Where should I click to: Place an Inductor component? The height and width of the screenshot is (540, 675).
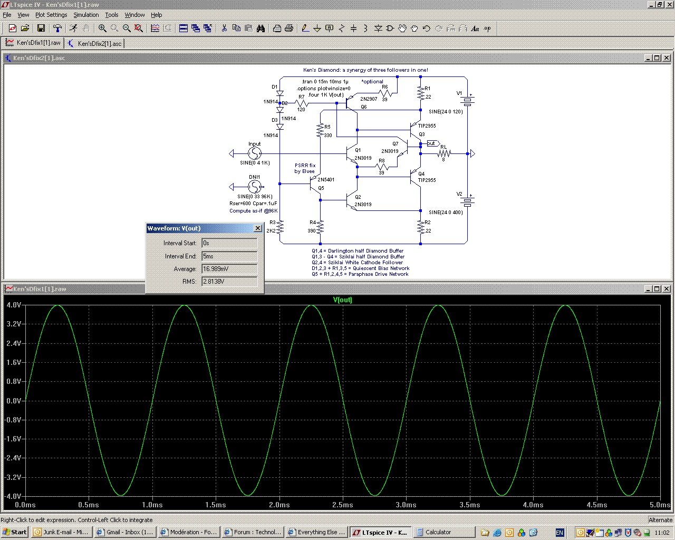click(x=365, y=28)
